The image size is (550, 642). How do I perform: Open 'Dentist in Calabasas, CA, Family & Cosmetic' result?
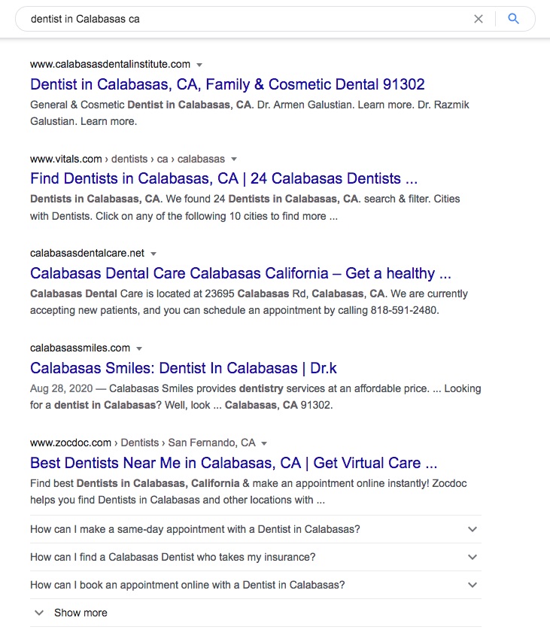click(227, 84)
